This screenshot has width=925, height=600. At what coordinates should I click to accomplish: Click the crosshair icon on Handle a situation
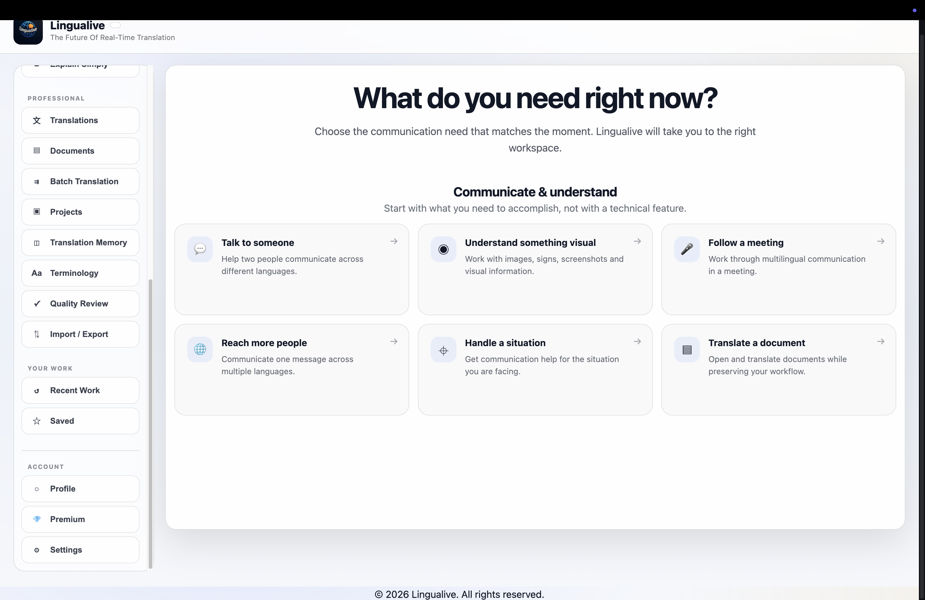(443, 349)
